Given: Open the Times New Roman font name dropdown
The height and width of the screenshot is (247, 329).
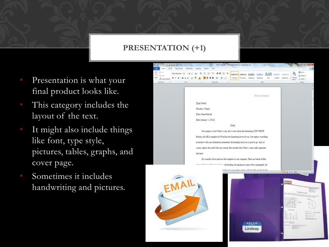Looking at the screenshot, I should coord(182,74).
